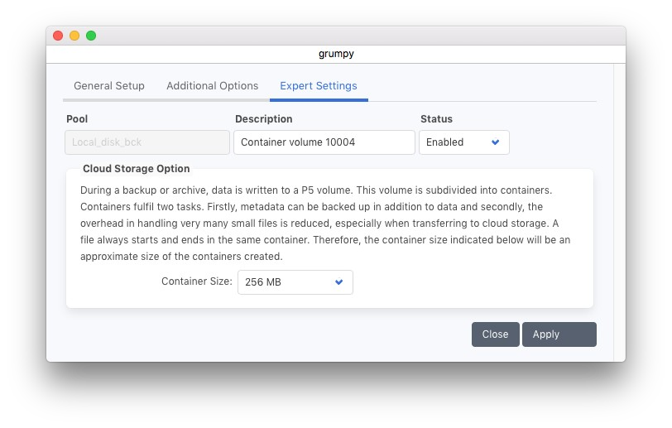672x428 pixels.
Task: Click the vertical scrollbar on the right edge
Action: pos(619,207)
